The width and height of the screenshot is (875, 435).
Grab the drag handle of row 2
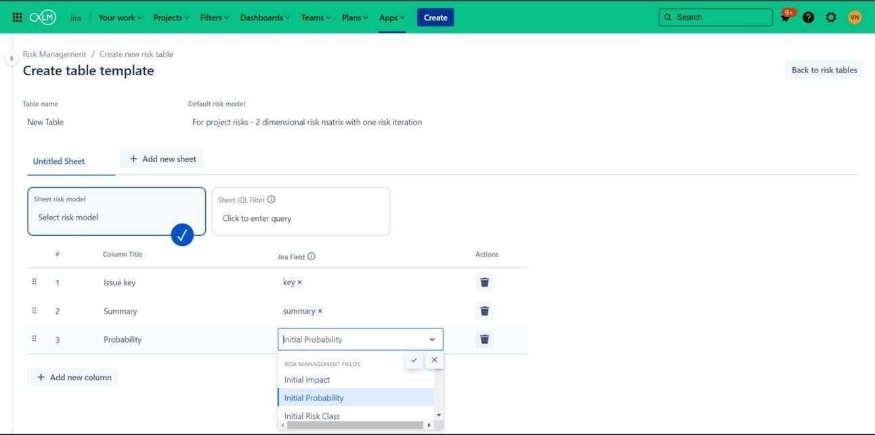coord(34,310)
